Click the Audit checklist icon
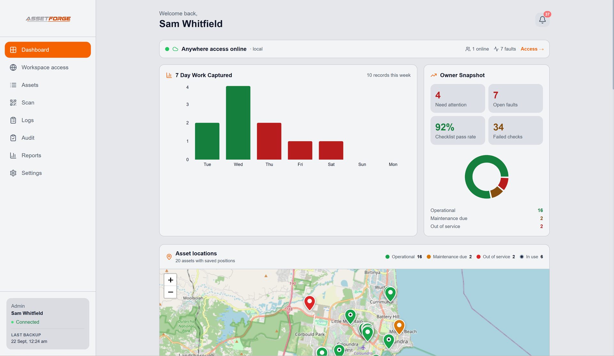 tap(13, 138)
